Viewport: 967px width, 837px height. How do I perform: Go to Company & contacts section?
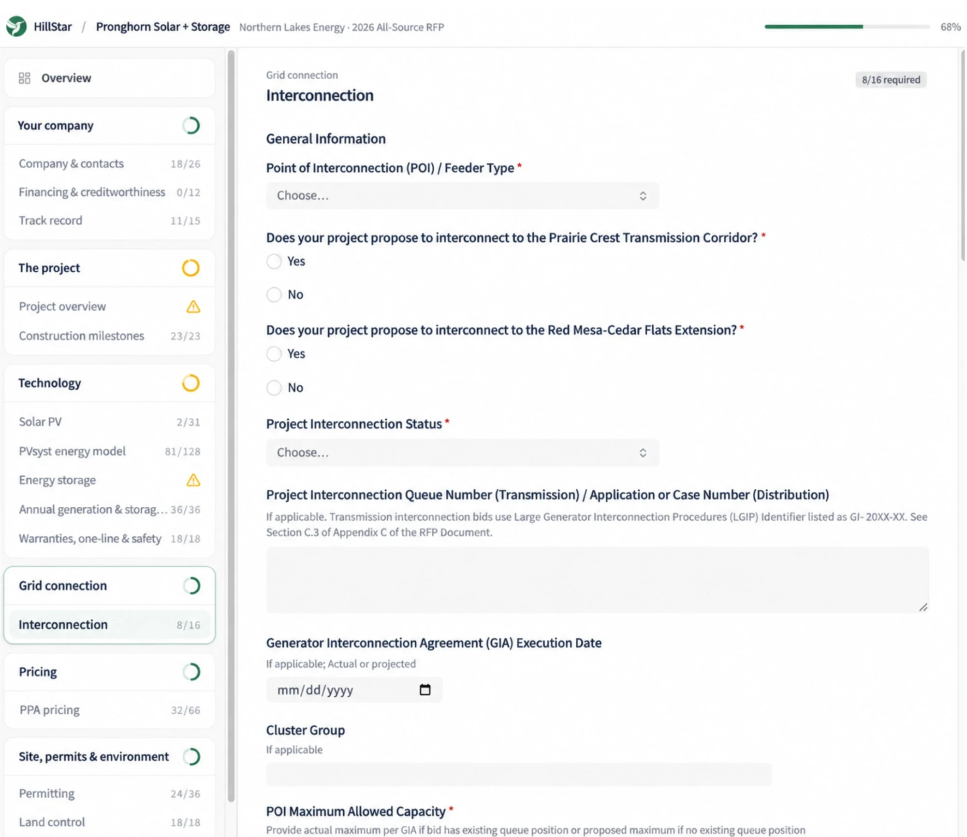click(x=110, y=163)
